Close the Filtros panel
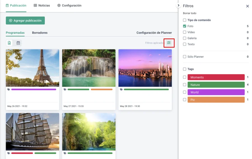The height and width of the screenshot is (159, 252). coord(247,6)
